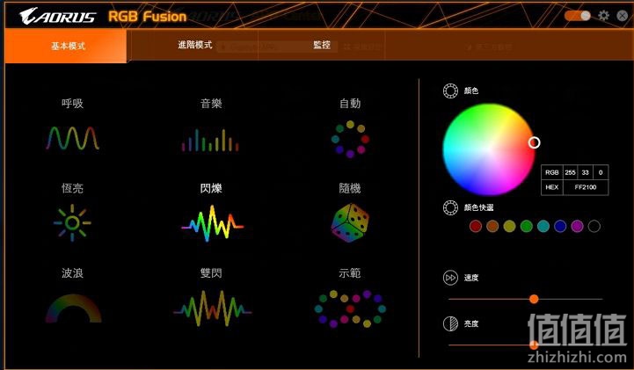Pick the 恆亮 static sun icon
Image resolution: width=634 pixels, height=370 pixels.
(72, 223)
